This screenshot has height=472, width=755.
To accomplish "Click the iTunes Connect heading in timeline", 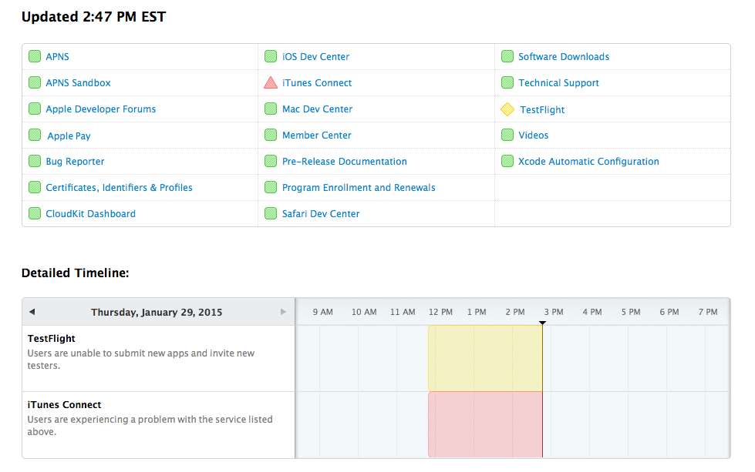I will [x=65, y=405].
